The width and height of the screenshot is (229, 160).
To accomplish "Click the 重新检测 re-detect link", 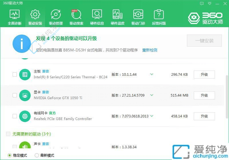I will pos(150,50).
